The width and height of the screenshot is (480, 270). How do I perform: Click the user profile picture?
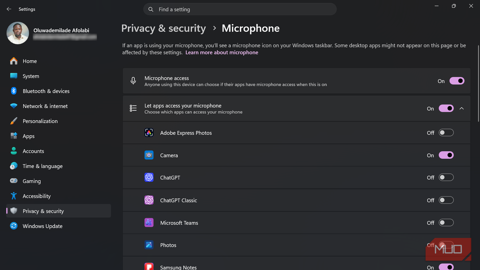(18, 33)
